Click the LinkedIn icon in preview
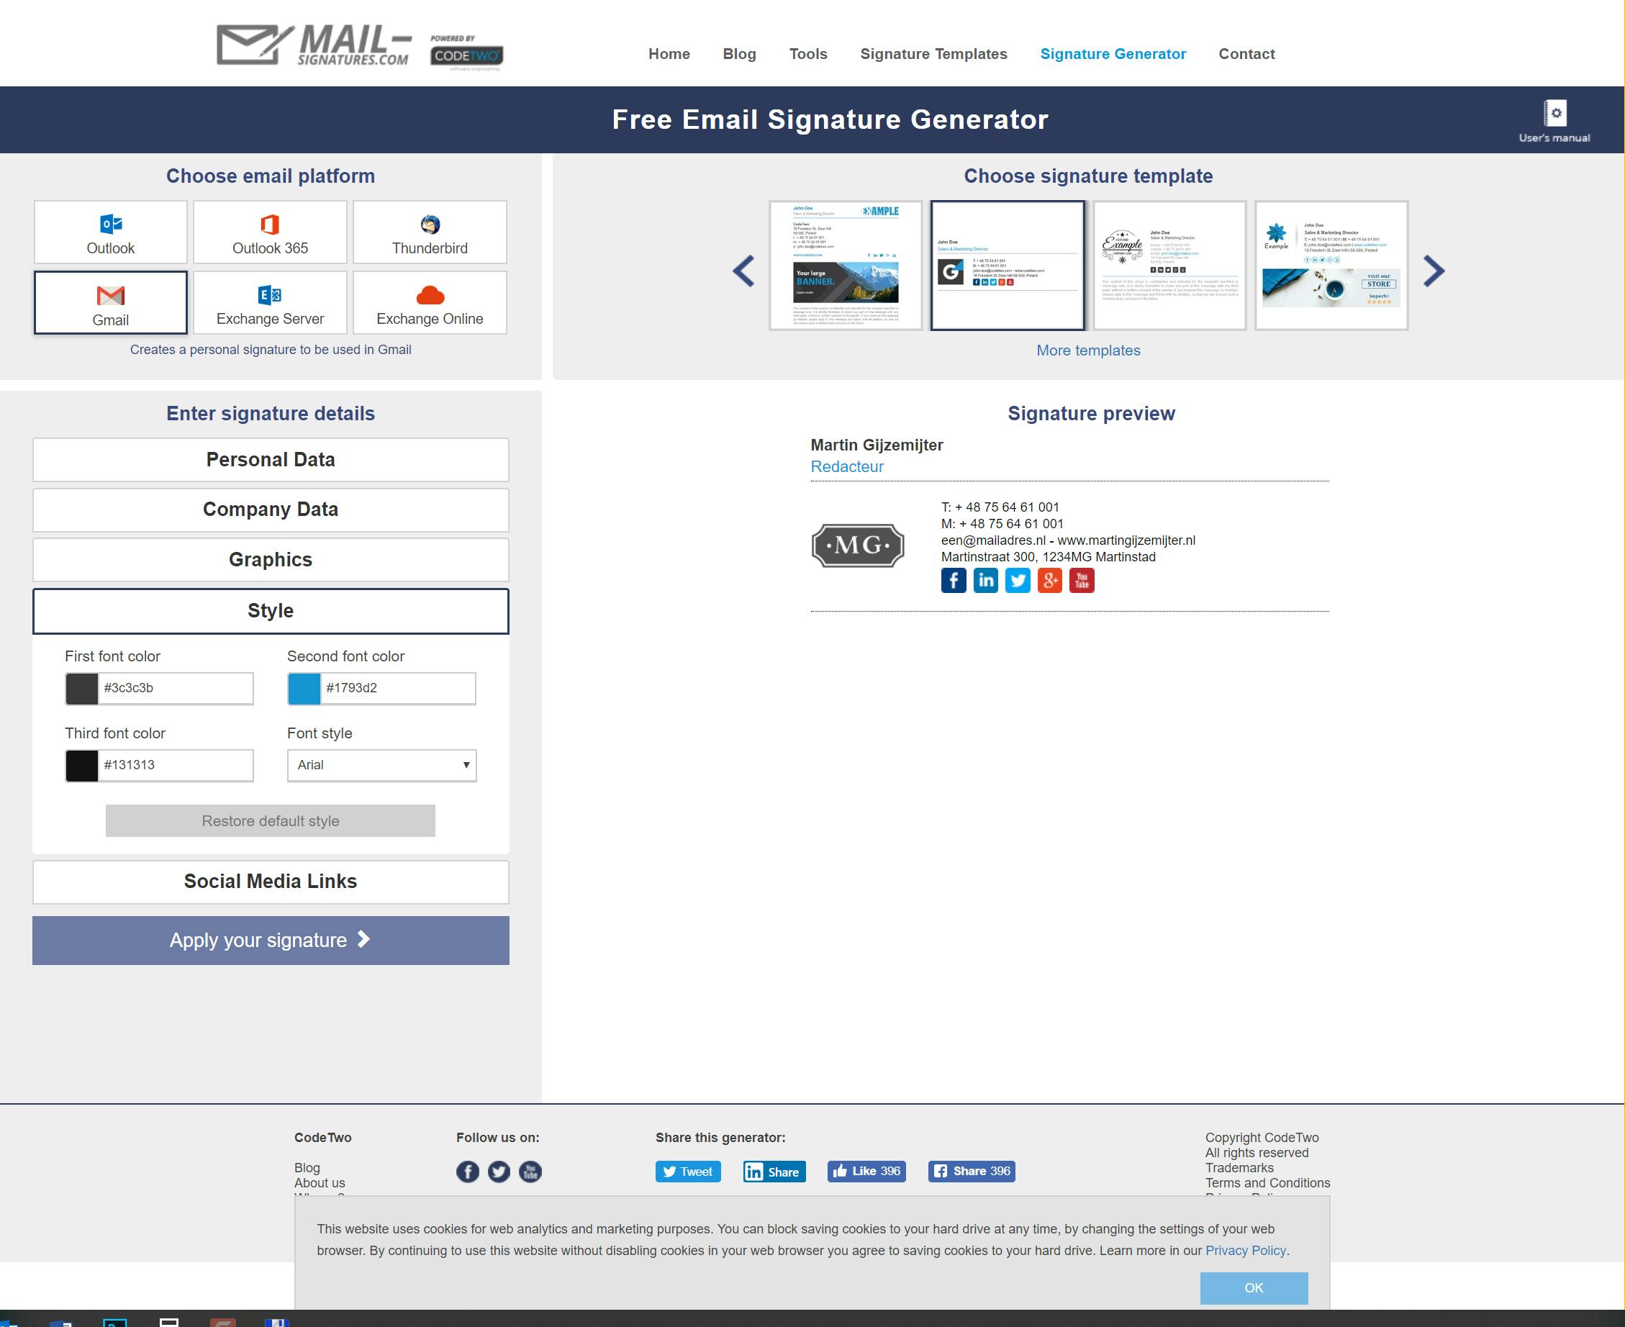 985,580
